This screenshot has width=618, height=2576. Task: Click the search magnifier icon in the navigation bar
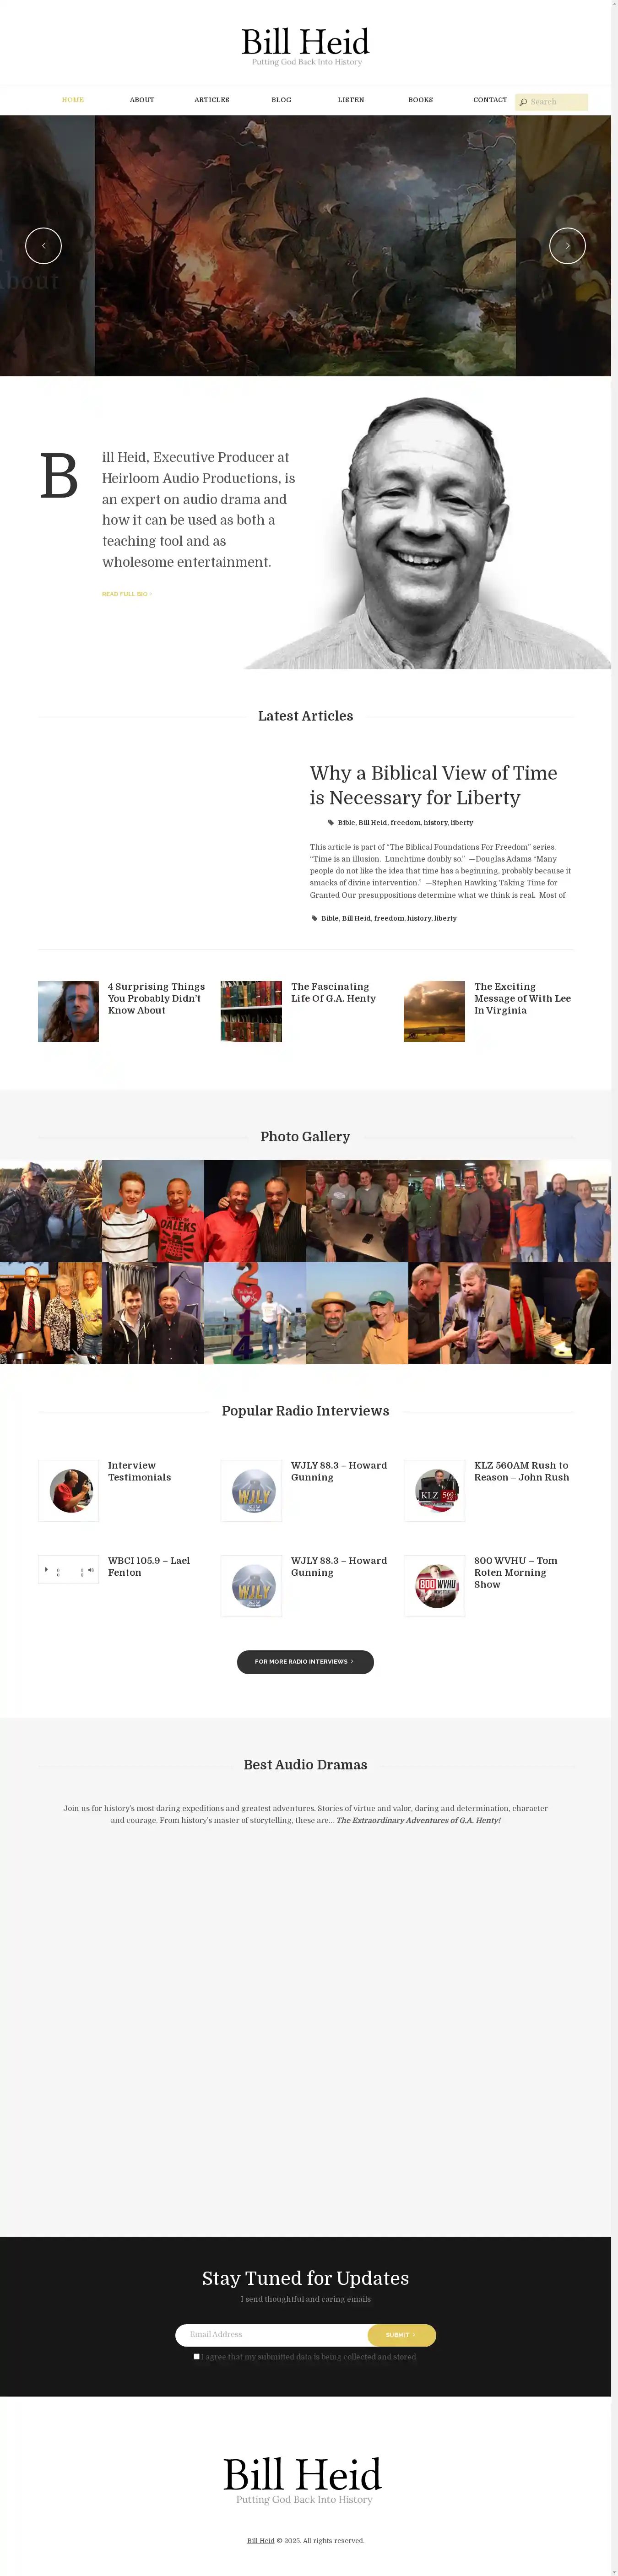pos(523,102)
